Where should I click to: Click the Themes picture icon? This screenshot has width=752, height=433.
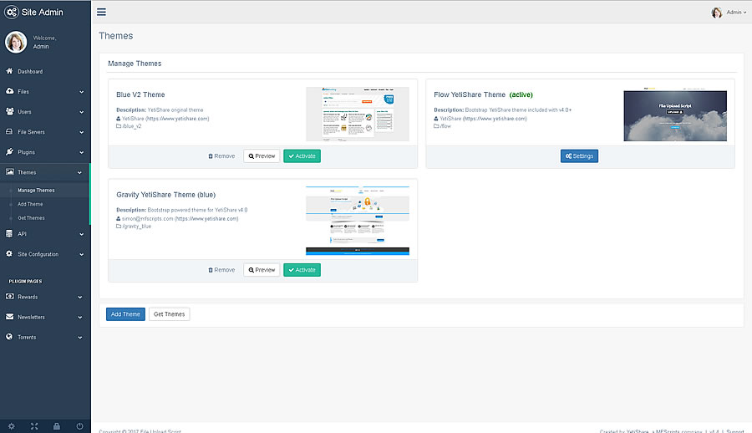click(x=9, y=172)
